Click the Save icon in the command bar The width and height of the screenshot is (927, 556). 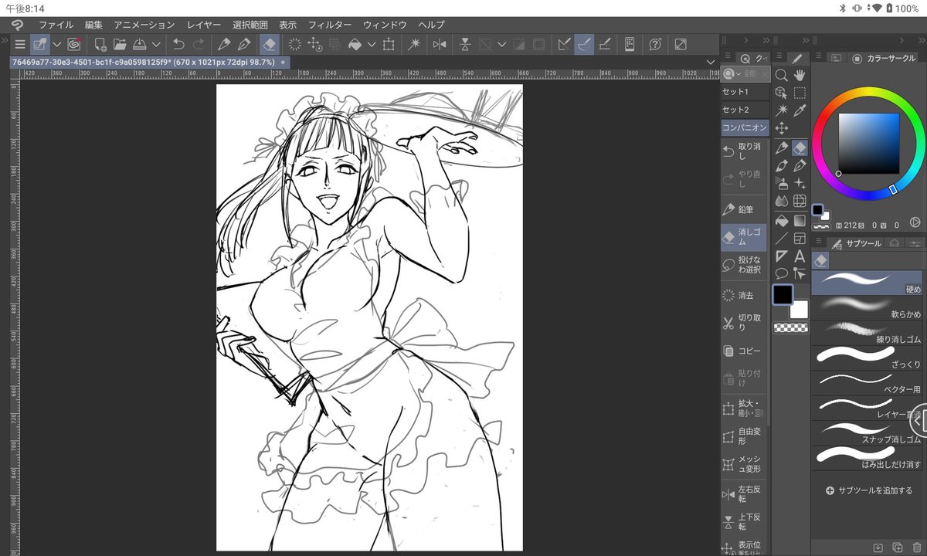(x=140, y=44)
